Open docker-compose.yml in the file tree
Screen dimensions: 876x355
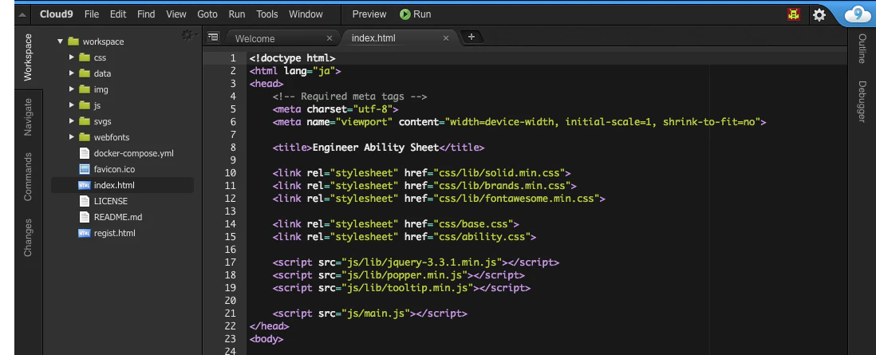click(x=134, y=153)
